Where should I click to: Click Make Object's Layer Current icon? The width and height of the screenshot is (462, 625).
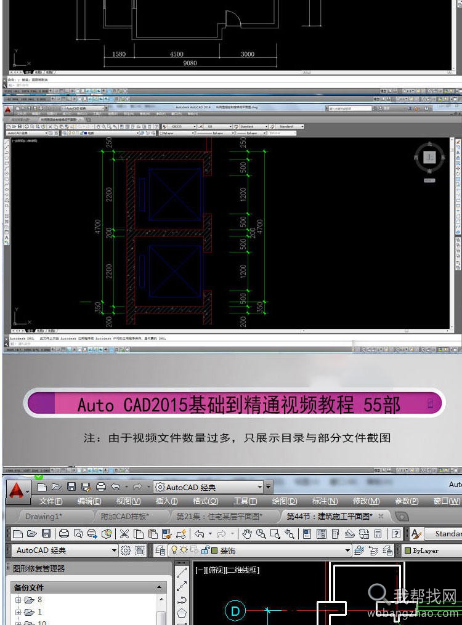359,550
